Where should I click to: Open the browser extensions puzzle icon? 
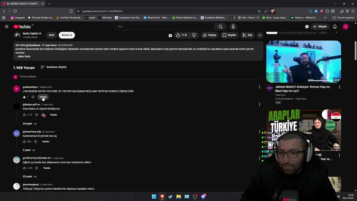(x=327, y=11)
